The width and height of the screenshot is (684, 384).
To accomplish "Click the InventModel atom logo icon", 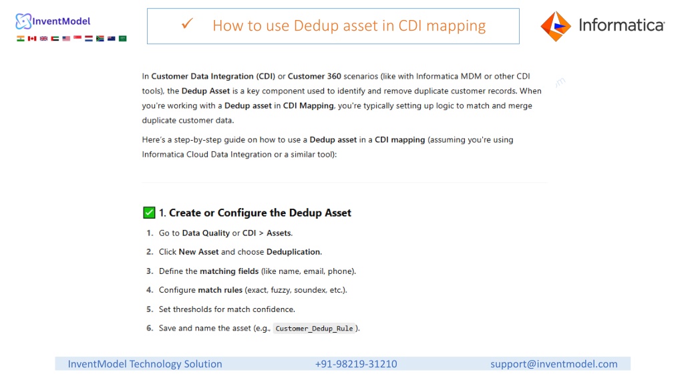I will [x=23, y=21].
